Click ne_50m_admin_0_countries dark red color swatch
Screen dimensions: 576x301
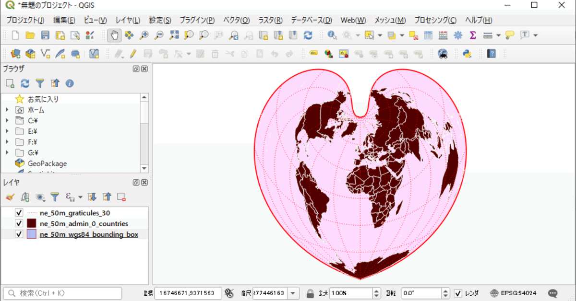32,223
